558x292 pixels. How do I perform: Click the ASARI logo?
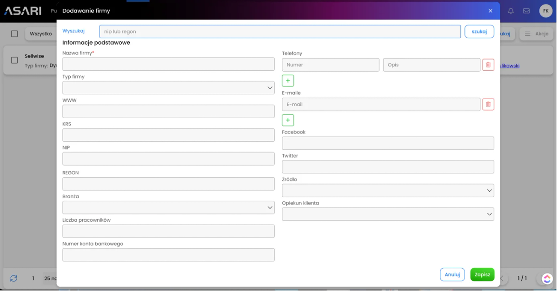pos(22,11)
